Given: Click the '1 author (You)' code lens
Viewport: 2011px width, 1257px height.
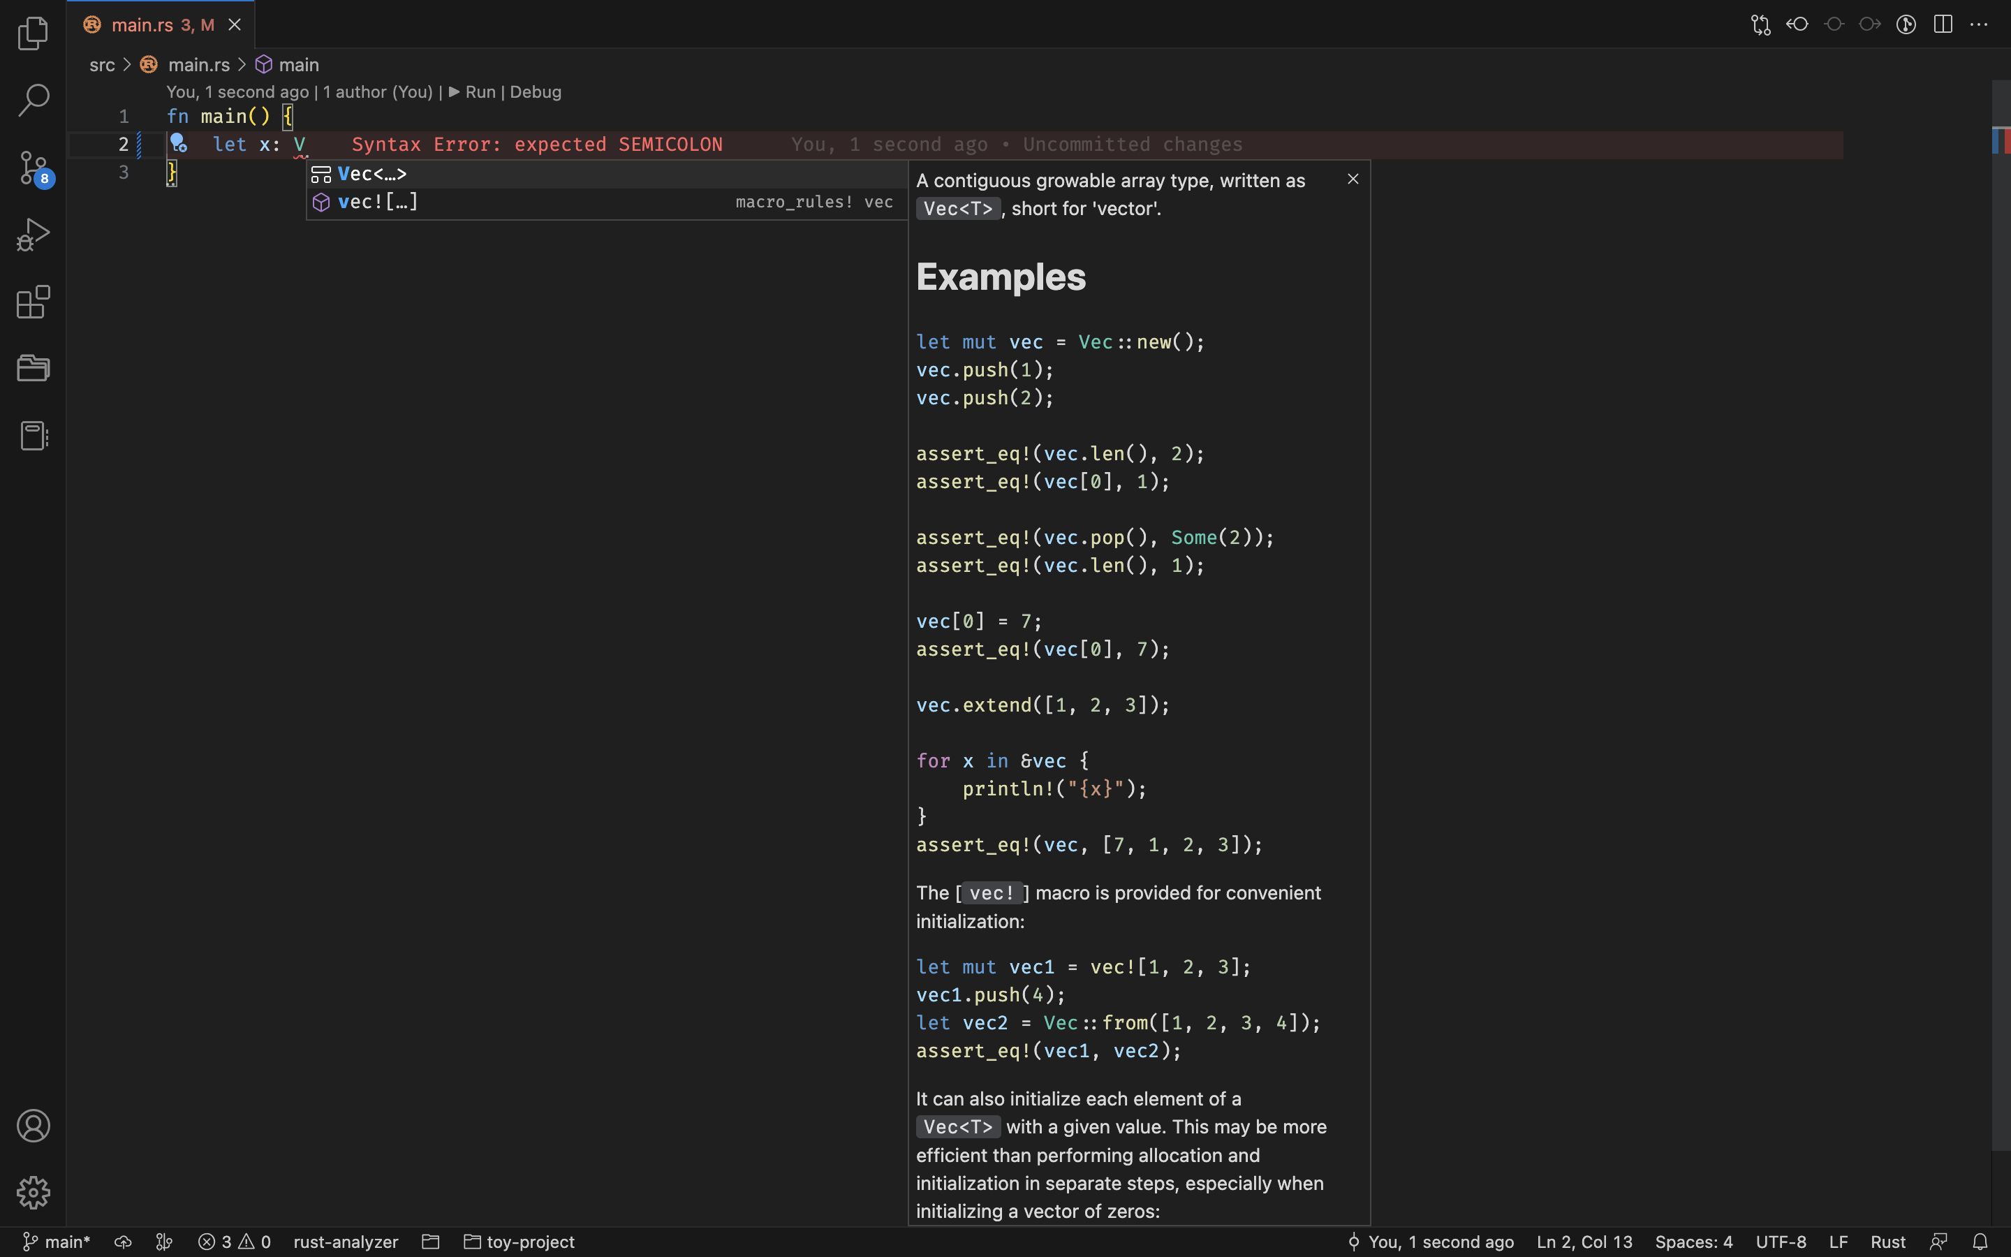Looking at the screenshot, I should [378, 91].
